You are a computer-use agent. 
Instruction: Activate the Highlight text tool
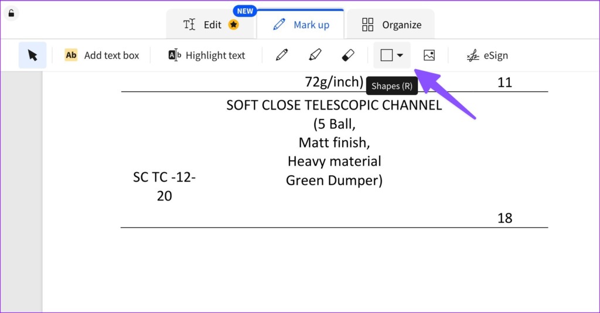[207, 56]
